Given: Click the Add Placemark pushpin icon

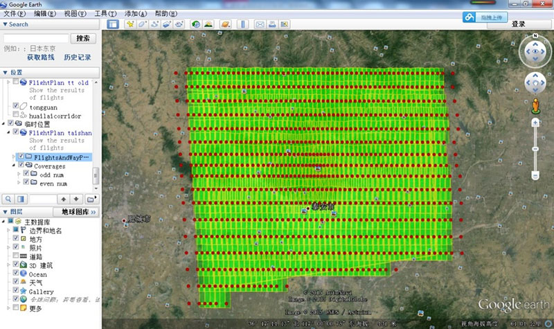Looking at the screenshot, I should [x=129, y=24].
